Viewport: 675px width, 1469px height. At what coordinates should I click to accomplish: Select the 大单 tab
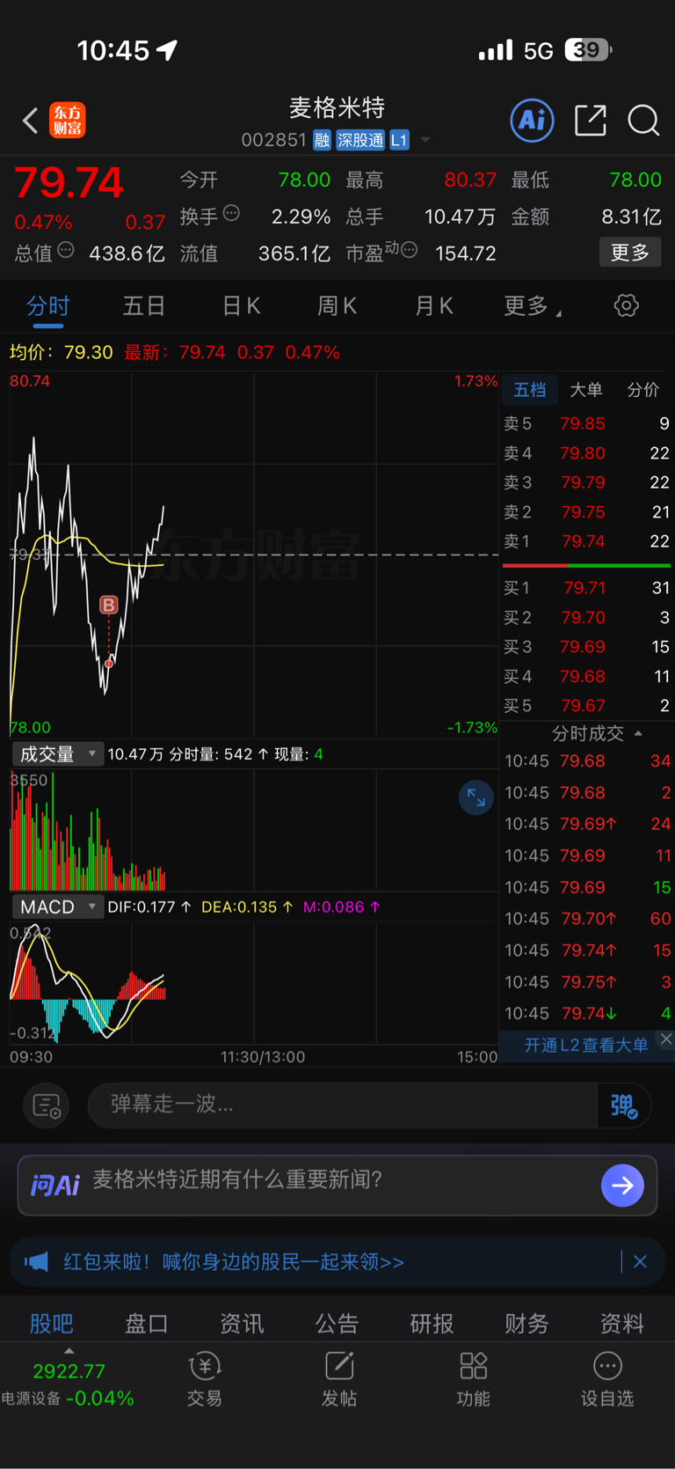point(586,390)
